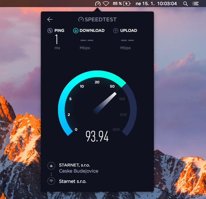Click the ping value '1'
This screenshot has width=206, height=199.
[x=57, y=39]
